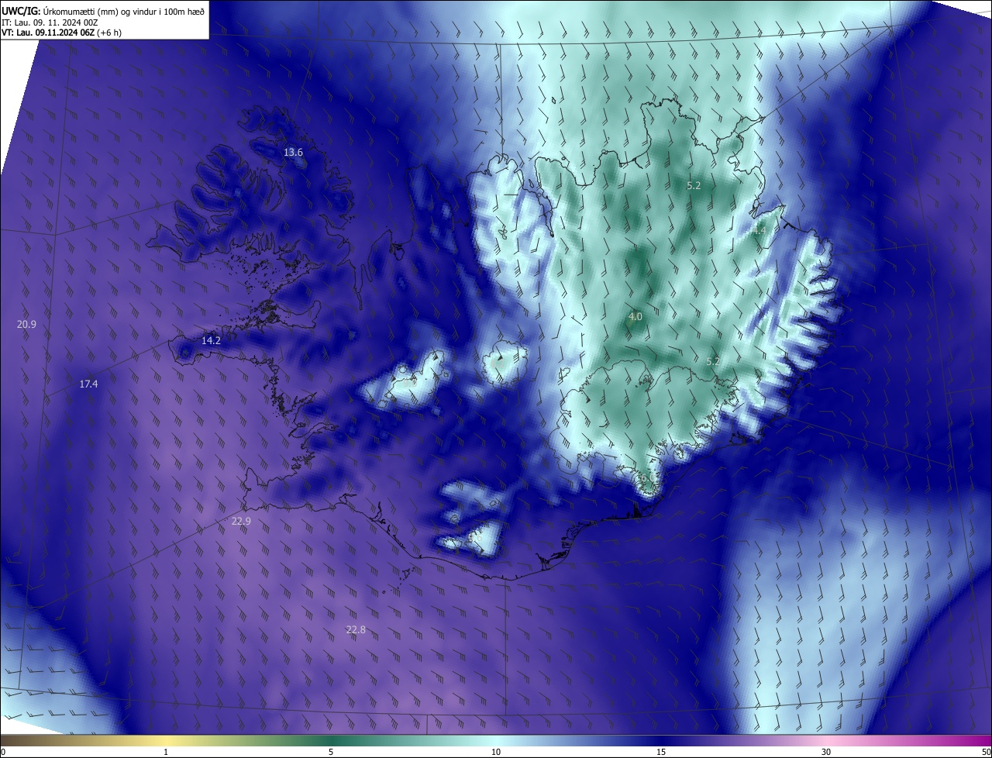
Task: Click the initial time line "IT: Lau. 09. 11. 2024 00Z"
Action: coord(50,22)
